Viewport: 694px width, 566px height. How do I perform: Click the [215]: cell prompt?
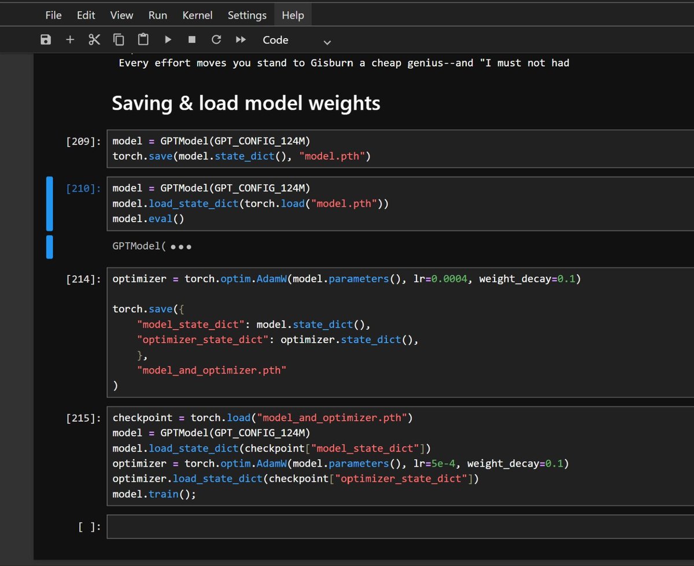pos(84,418)
